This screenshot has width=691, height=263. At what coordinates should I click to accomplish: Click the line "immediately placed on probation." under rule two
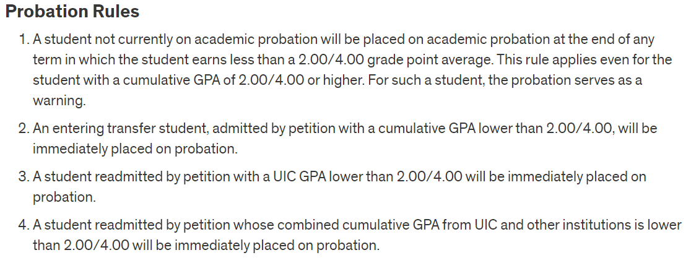coord(135,149)
